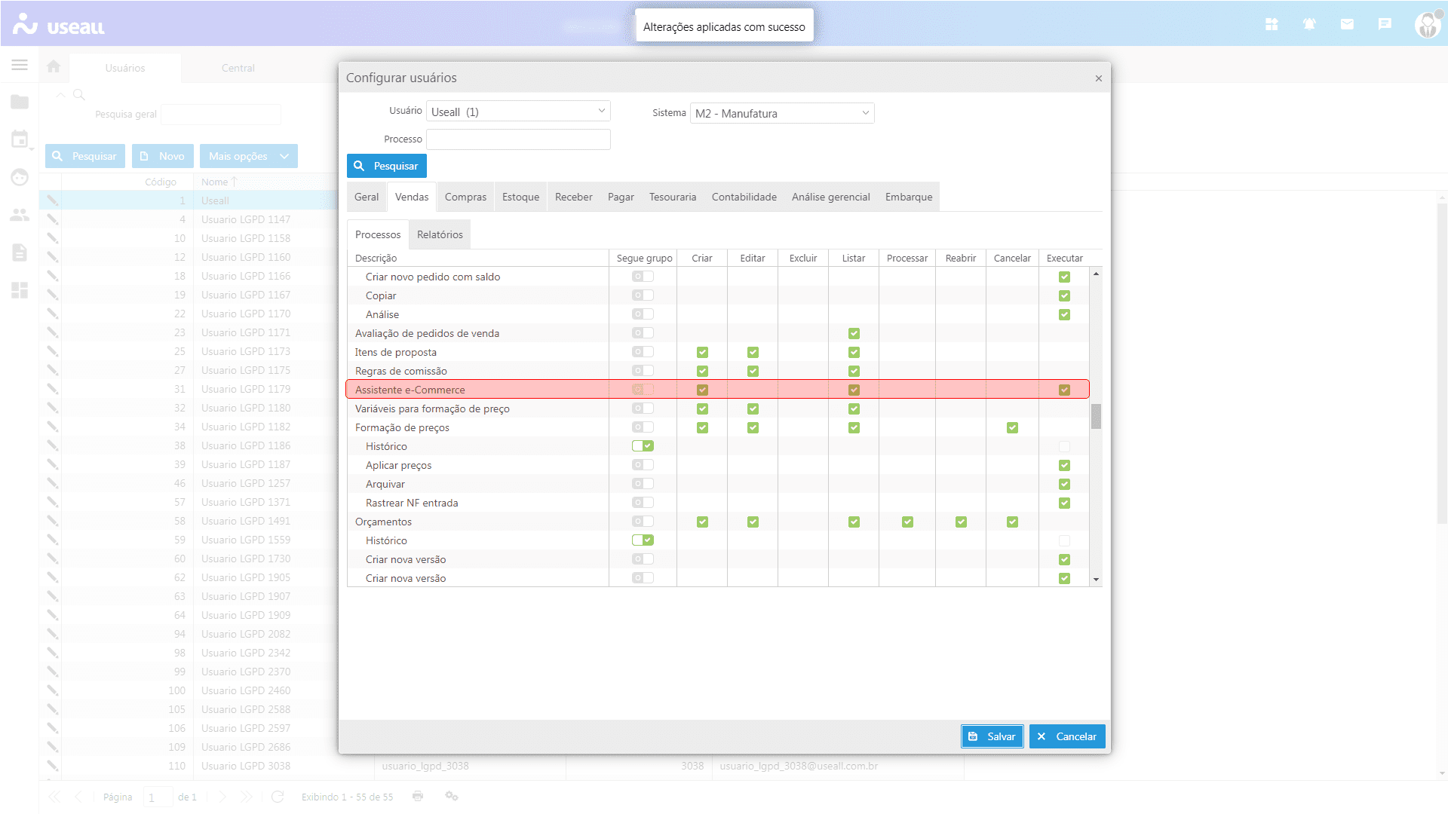Expand the Mais opções dropdown button
The image size is (1448, 814).
249,157
